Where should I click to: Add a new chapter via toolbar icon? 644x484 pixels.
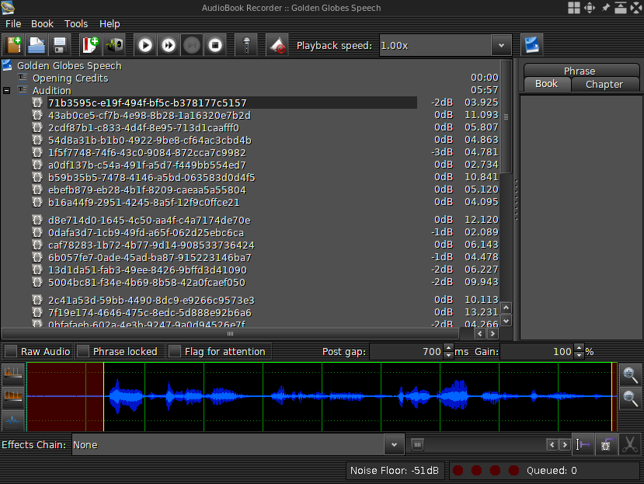coord(90,45)
